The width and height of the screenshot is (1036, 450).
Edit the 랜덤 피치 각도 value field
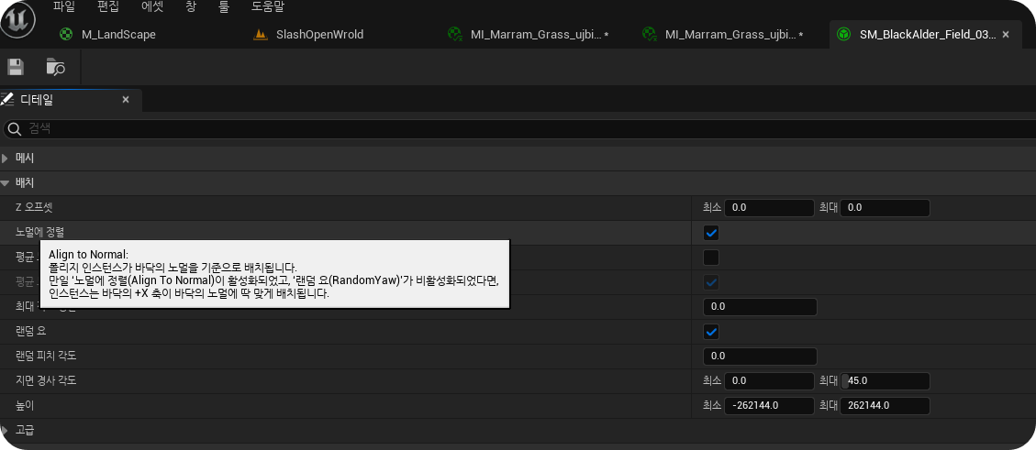pyautogui.click(x=760, y=357)
